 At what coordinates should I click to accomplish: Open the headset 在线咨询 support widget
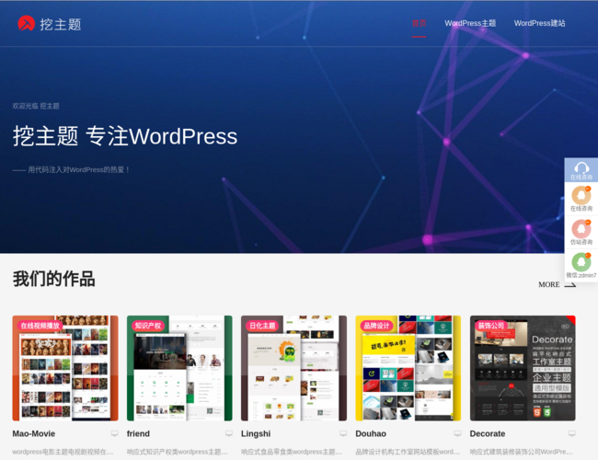click(x=581, y=170)
